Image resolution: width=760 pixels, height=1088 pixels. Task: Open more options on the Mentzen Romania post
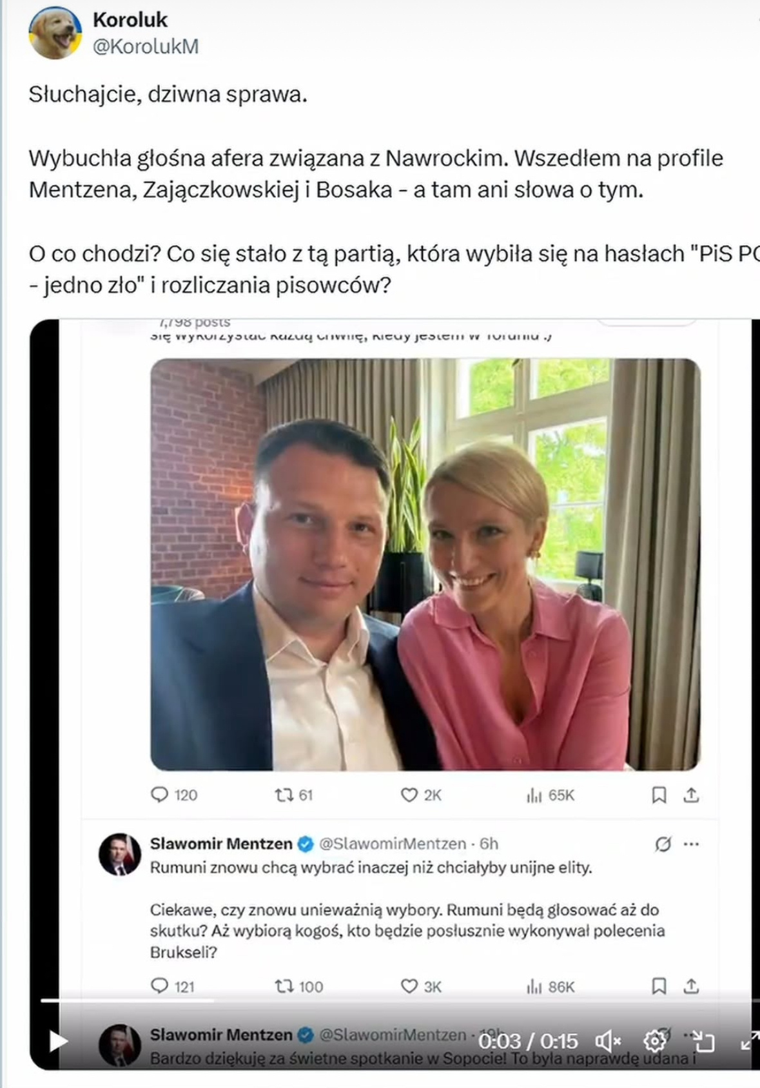click(692, 844)
